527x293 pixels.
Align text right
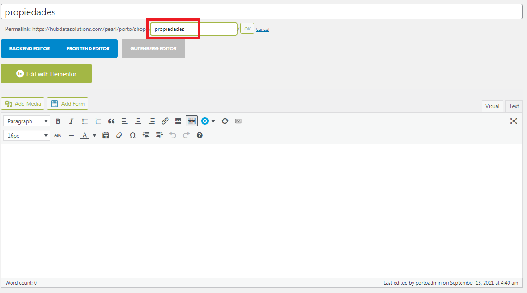click(x=151, y=121)
